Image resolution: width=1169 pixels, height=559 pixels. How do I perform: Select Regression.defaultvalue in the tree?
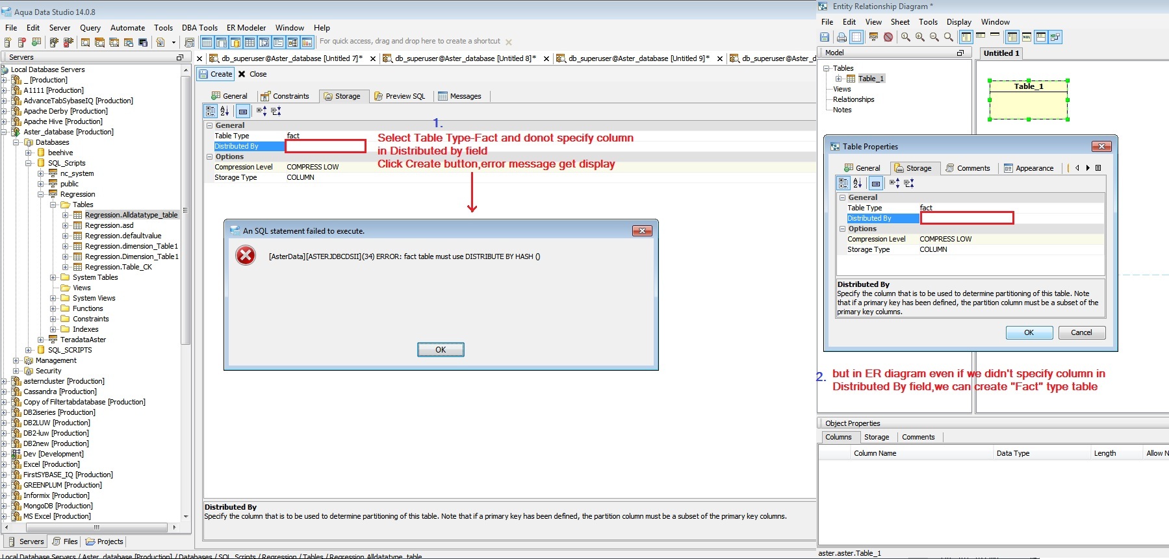click(123, 236)
